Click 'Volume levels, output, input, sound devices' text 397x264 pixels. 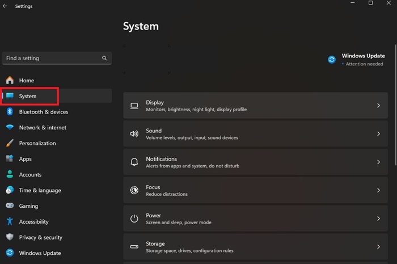(x=192, y=137)
